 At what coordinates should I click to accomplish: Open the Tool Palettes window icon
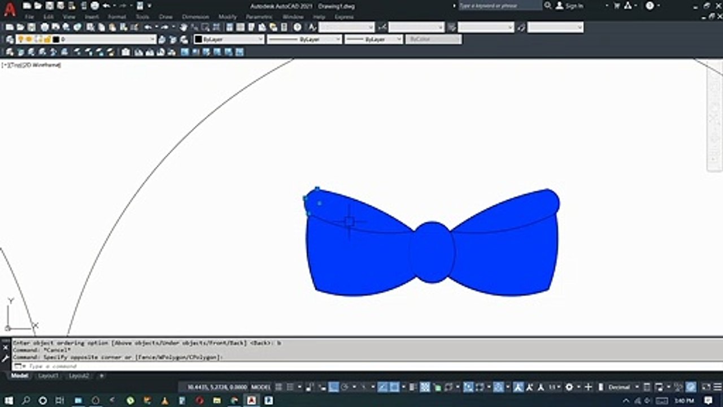click(x=251, y=27)
